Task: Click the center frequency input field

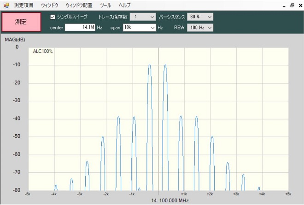Action: 80,28
